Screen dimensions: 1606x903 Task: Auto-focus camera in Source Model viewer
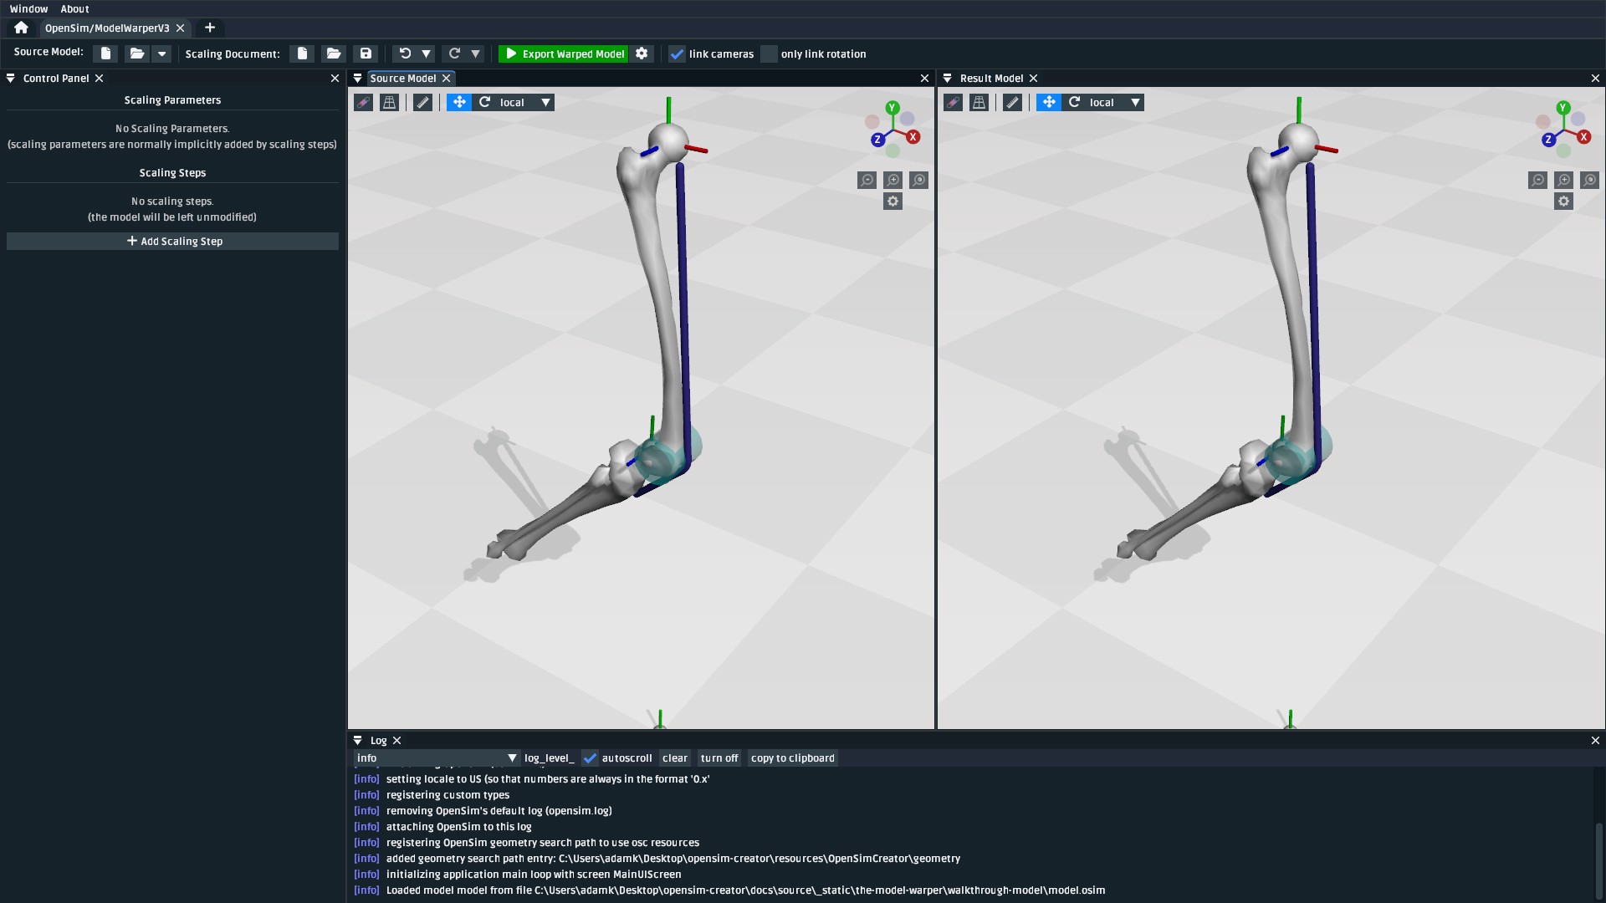click(x=919, y=180)
